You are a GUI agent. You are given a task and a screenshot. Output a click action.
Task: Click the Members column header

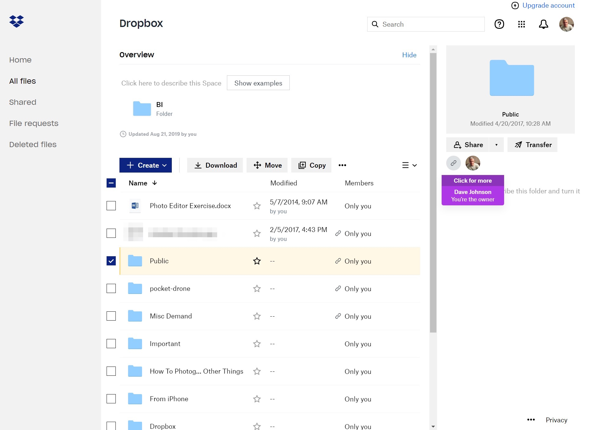(359, 183)
